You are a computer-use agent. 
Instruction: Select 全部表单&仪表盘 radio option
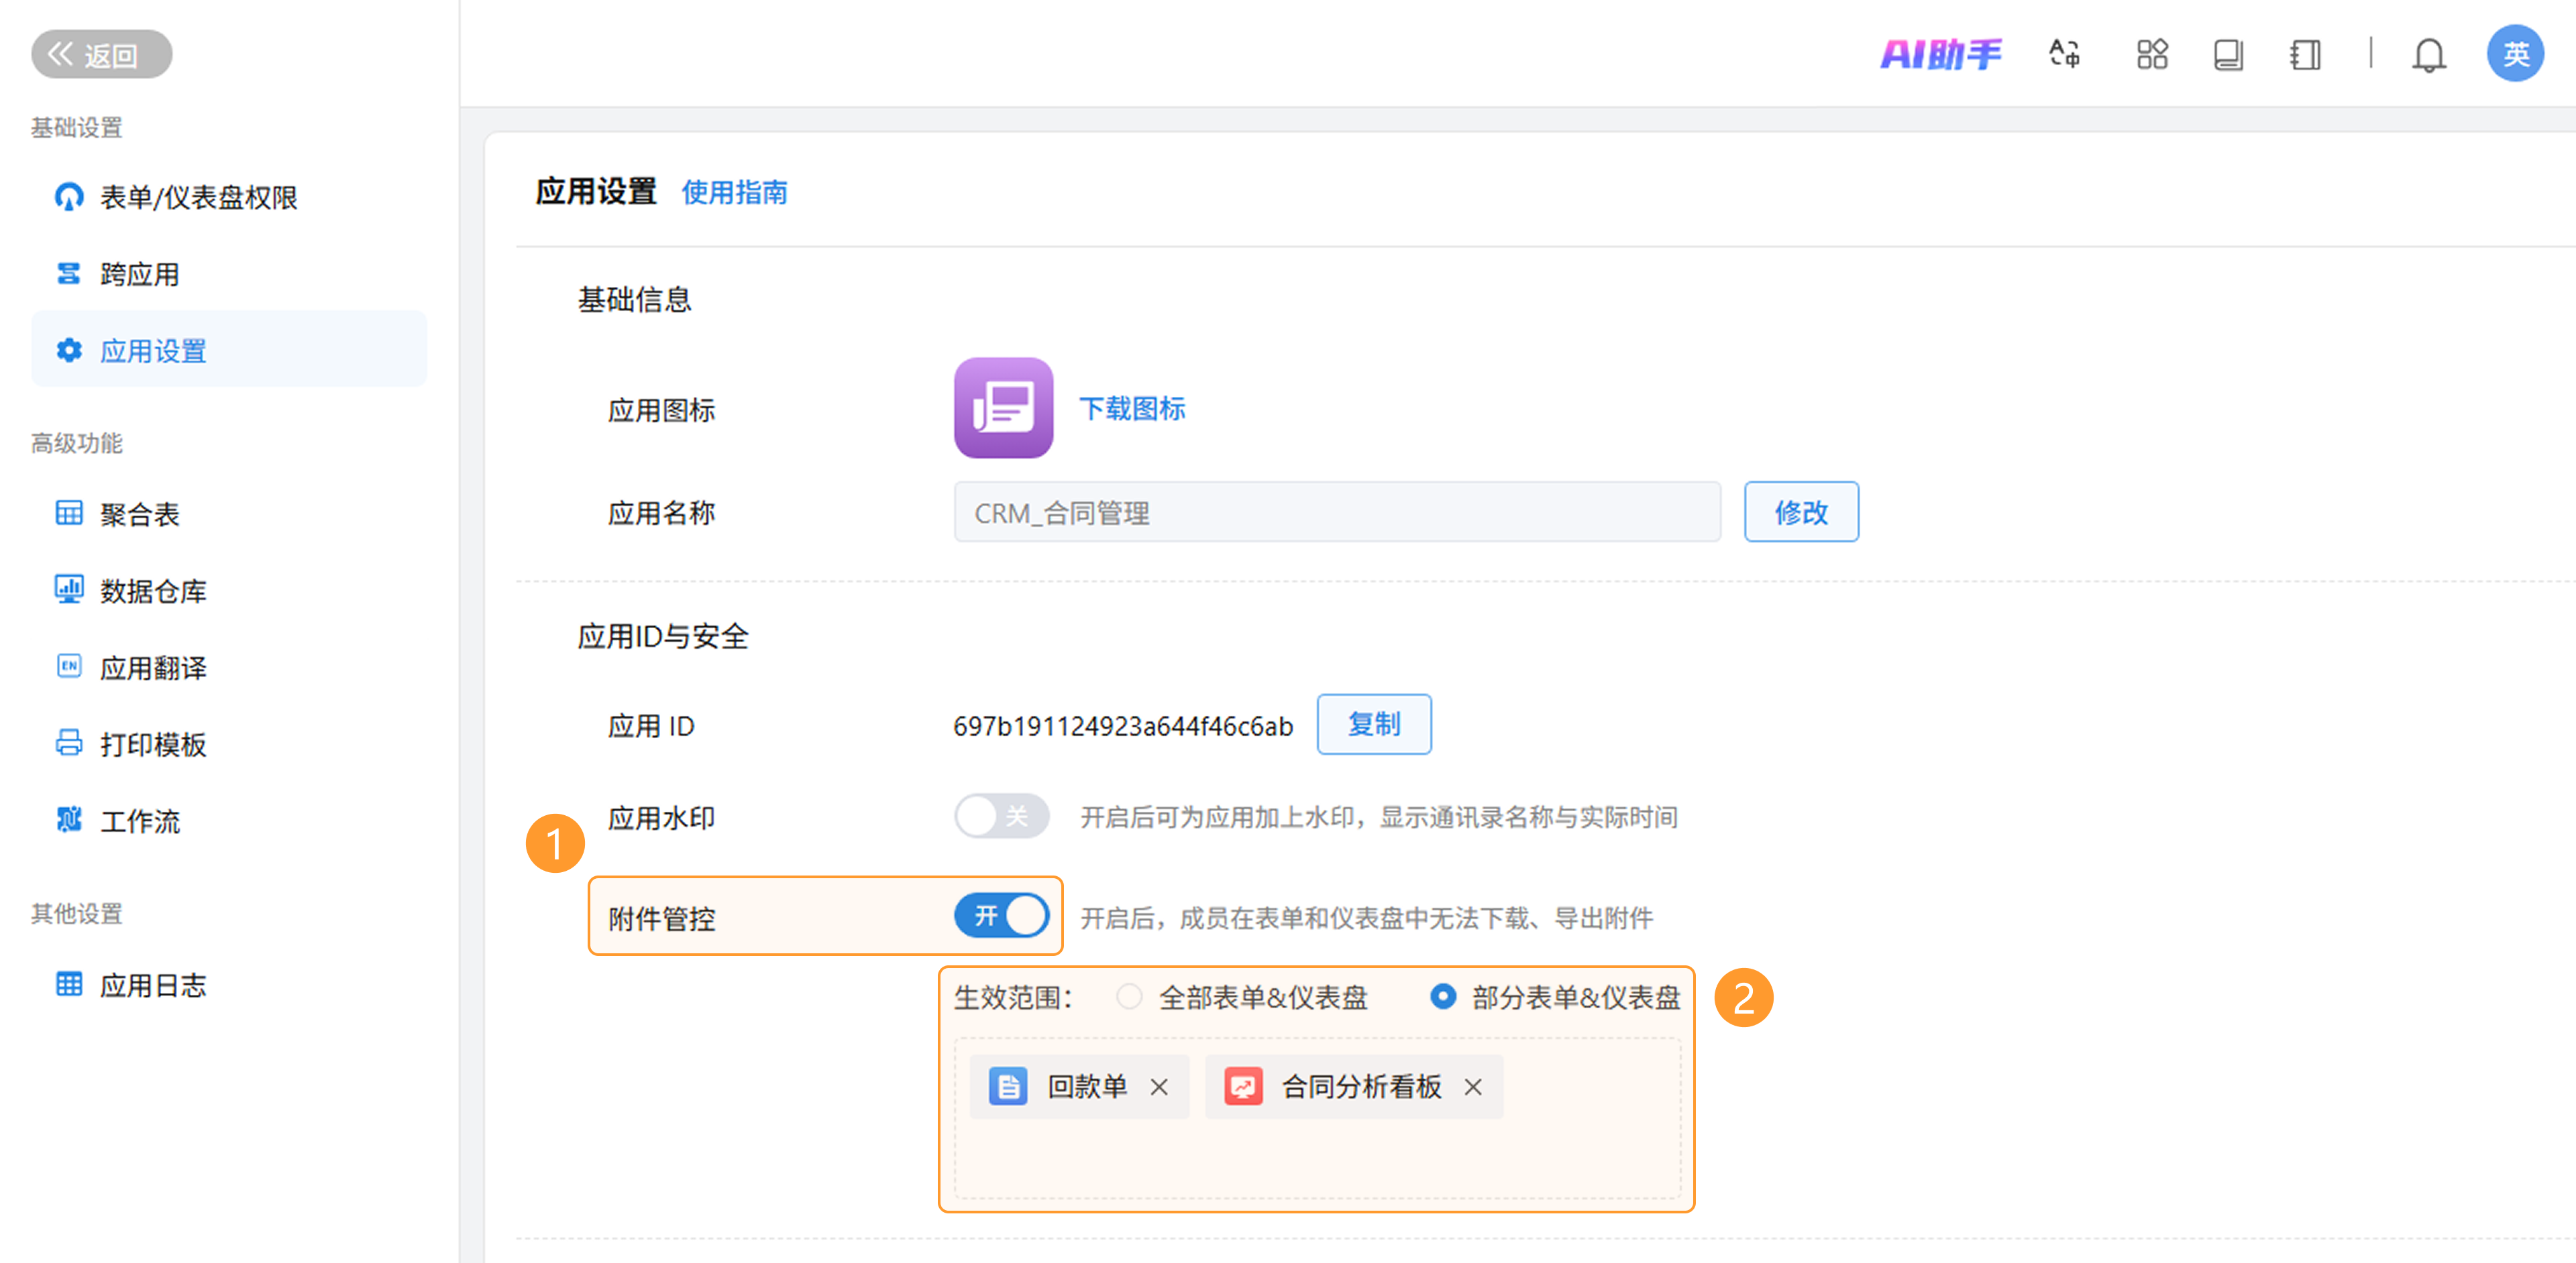[1129, 996]
